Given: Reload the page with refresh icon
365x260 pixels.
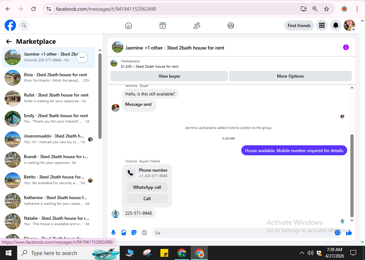Looking at the screenshot, I should (34, 9).
